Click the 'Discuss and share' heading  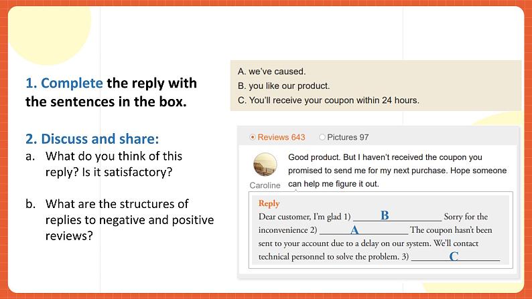click(x=92, y=139)
